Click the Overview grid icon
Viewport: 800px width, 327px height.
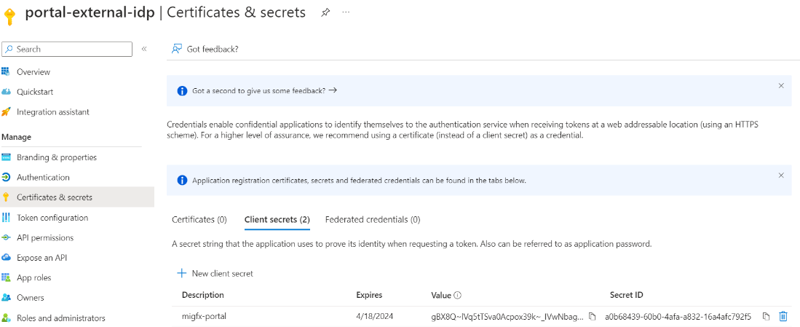pyautogui.click(x=6, y=71)
